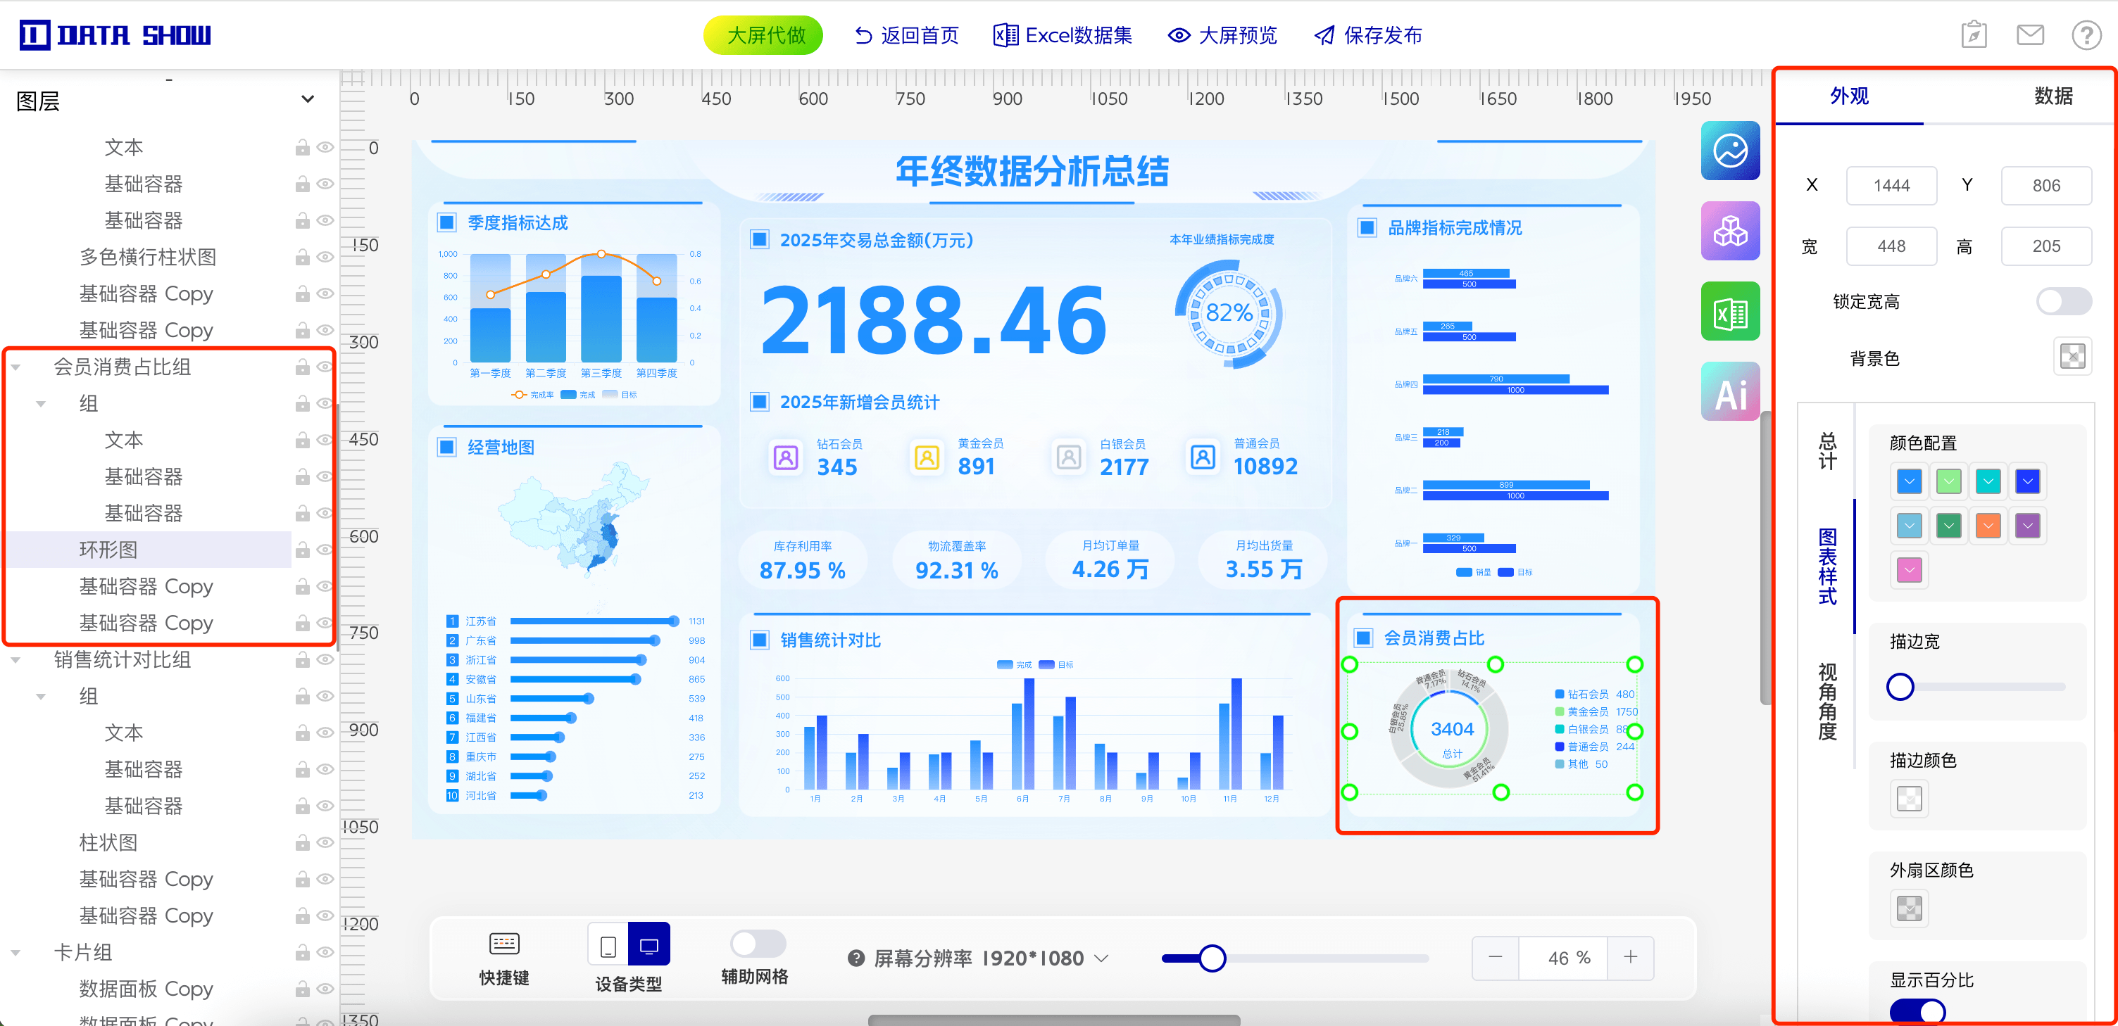Open the mail envelope icon
This screenshot has width=2118, height=1026.
(2029, 34)
